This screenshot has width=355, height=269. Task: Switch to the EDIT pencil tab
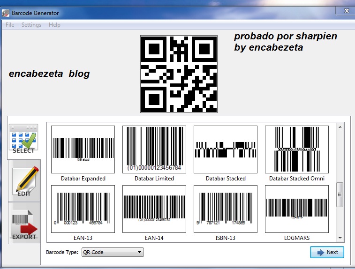coord(24,181)
